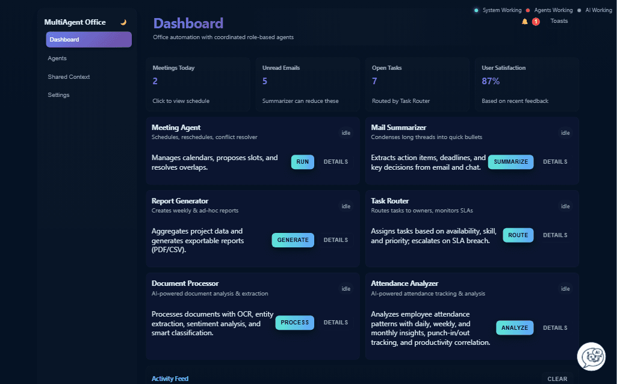Viewport: 617px width, 384px height.
Task: Click 'Summarizer can reduce these' text
Action: pos(300,101)
